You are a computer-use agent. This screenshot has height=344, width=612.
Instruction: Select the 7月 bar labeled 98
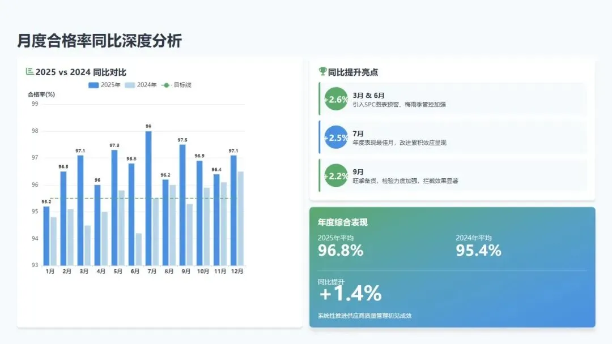coord(148,198)
